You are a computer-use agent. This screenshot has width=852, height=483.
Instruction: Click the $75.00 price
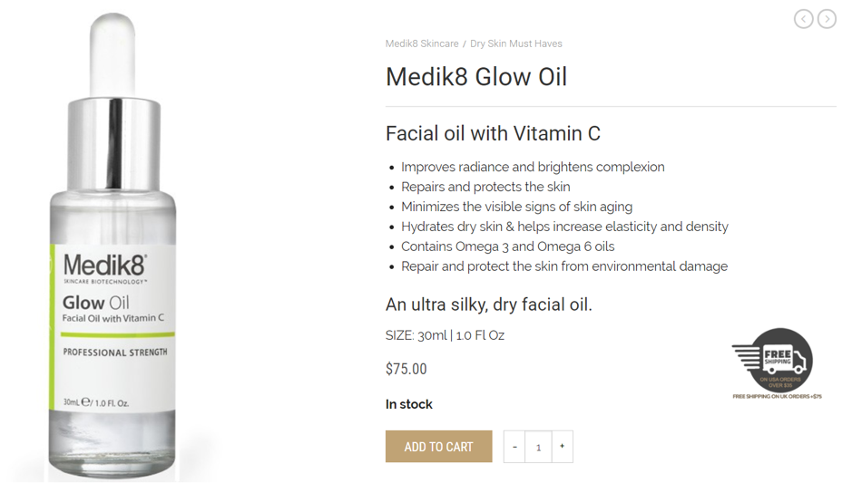click(406, 369)
